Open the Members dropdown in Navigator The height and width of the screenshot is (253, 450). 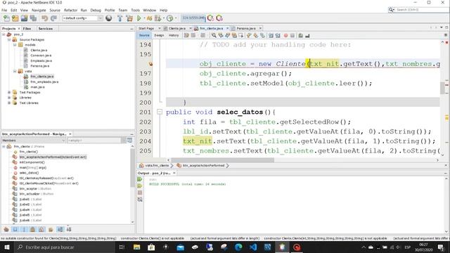tap(33, 141)
